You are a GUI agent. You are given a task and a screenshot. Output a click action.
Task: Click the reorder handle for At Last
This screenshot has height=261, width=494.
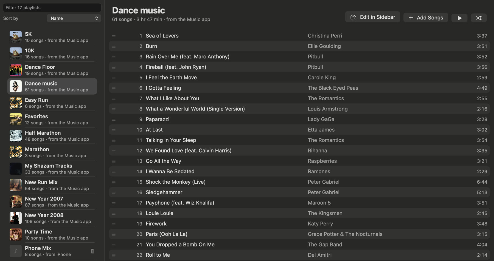[114, 130]
